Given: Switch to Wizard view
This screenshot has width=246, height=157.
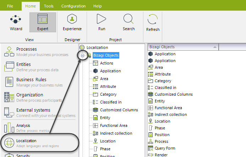Looking at the screenshot, I should tap(16, 22).
